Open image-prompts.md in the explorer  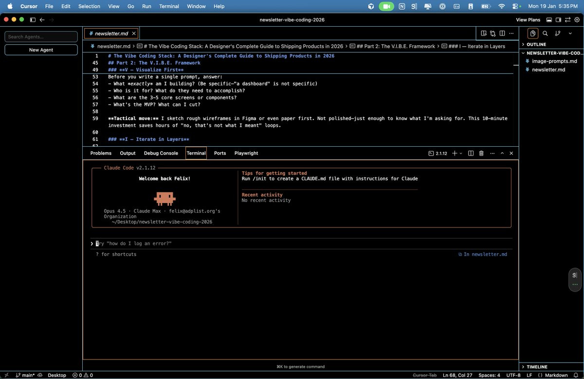tap(554, 61)
